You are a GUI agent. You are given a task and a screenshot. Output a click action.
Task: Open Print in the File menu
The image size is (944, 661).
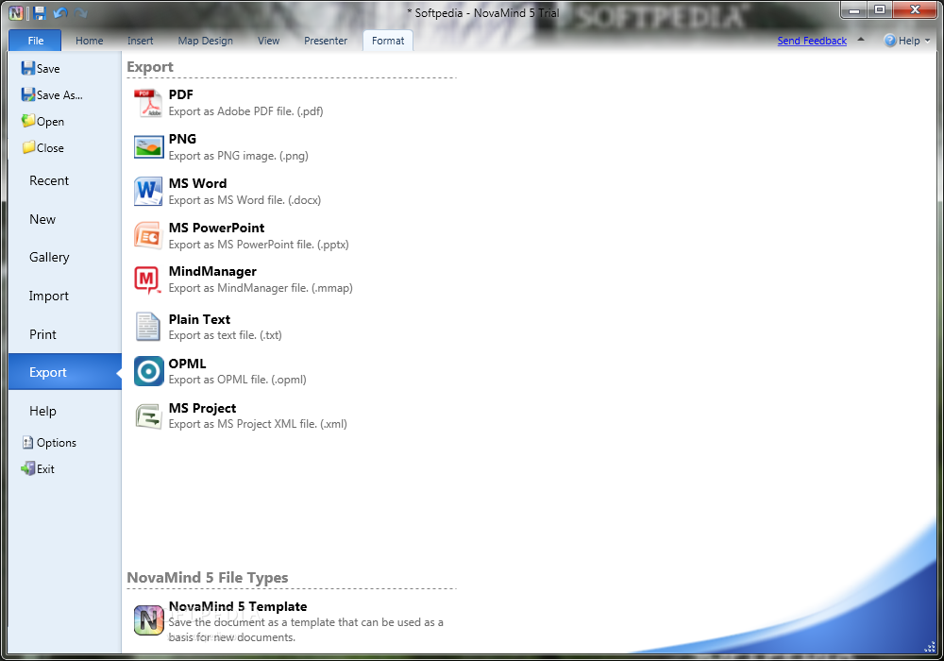(42, 334)
